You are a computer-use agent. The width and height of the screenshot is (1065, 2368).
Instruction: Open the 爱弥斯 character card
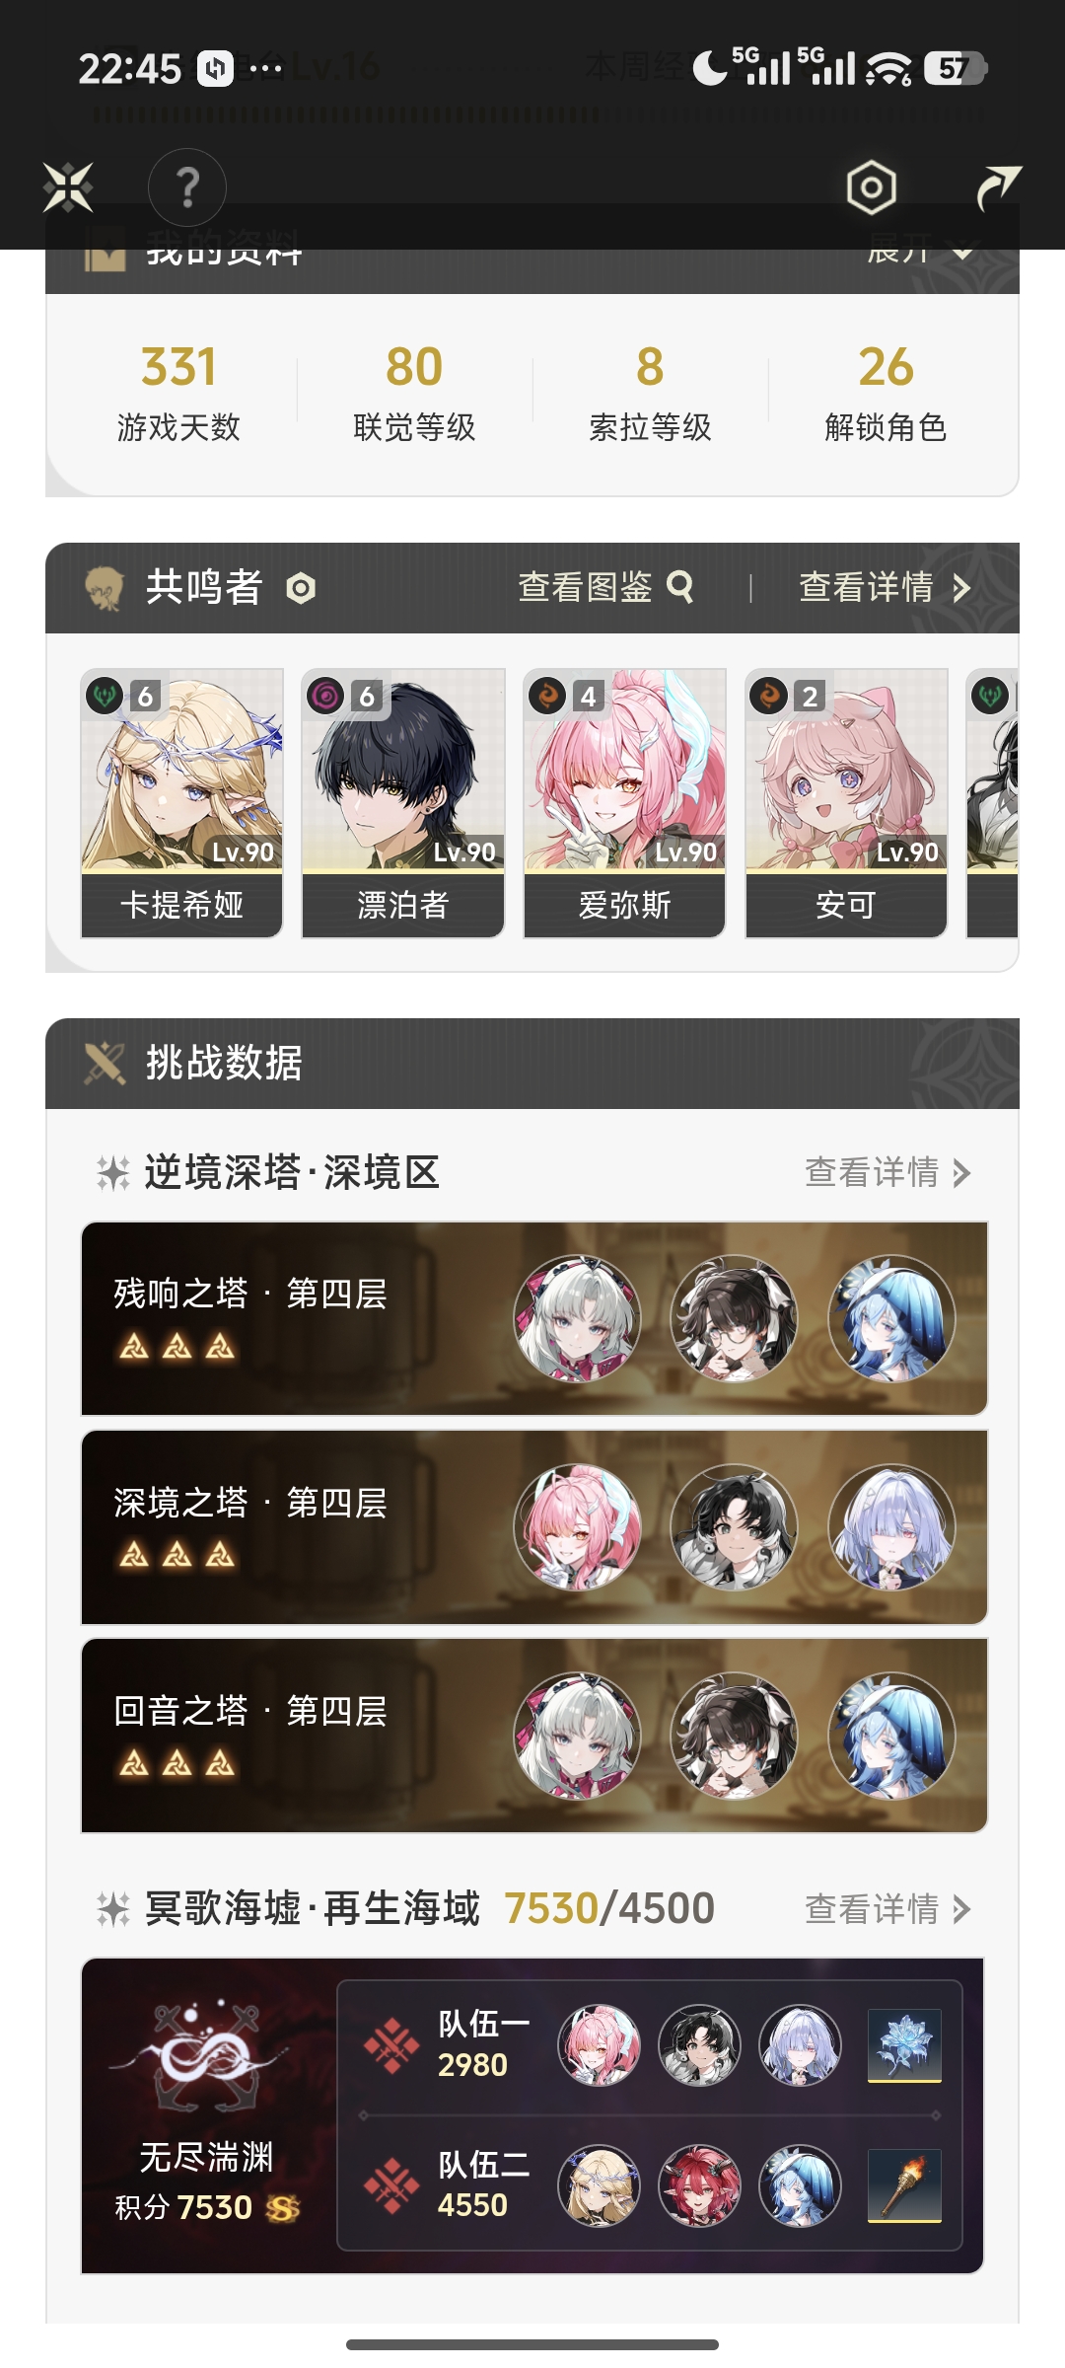(625, 803)
